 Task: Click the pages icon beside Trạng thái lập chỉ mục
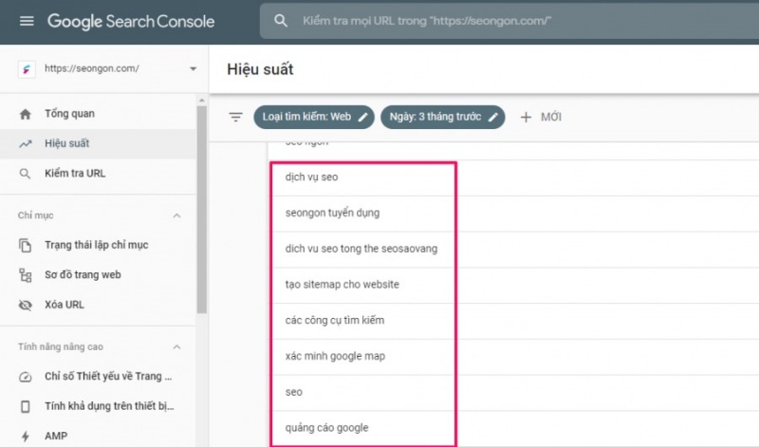point(26,246)
